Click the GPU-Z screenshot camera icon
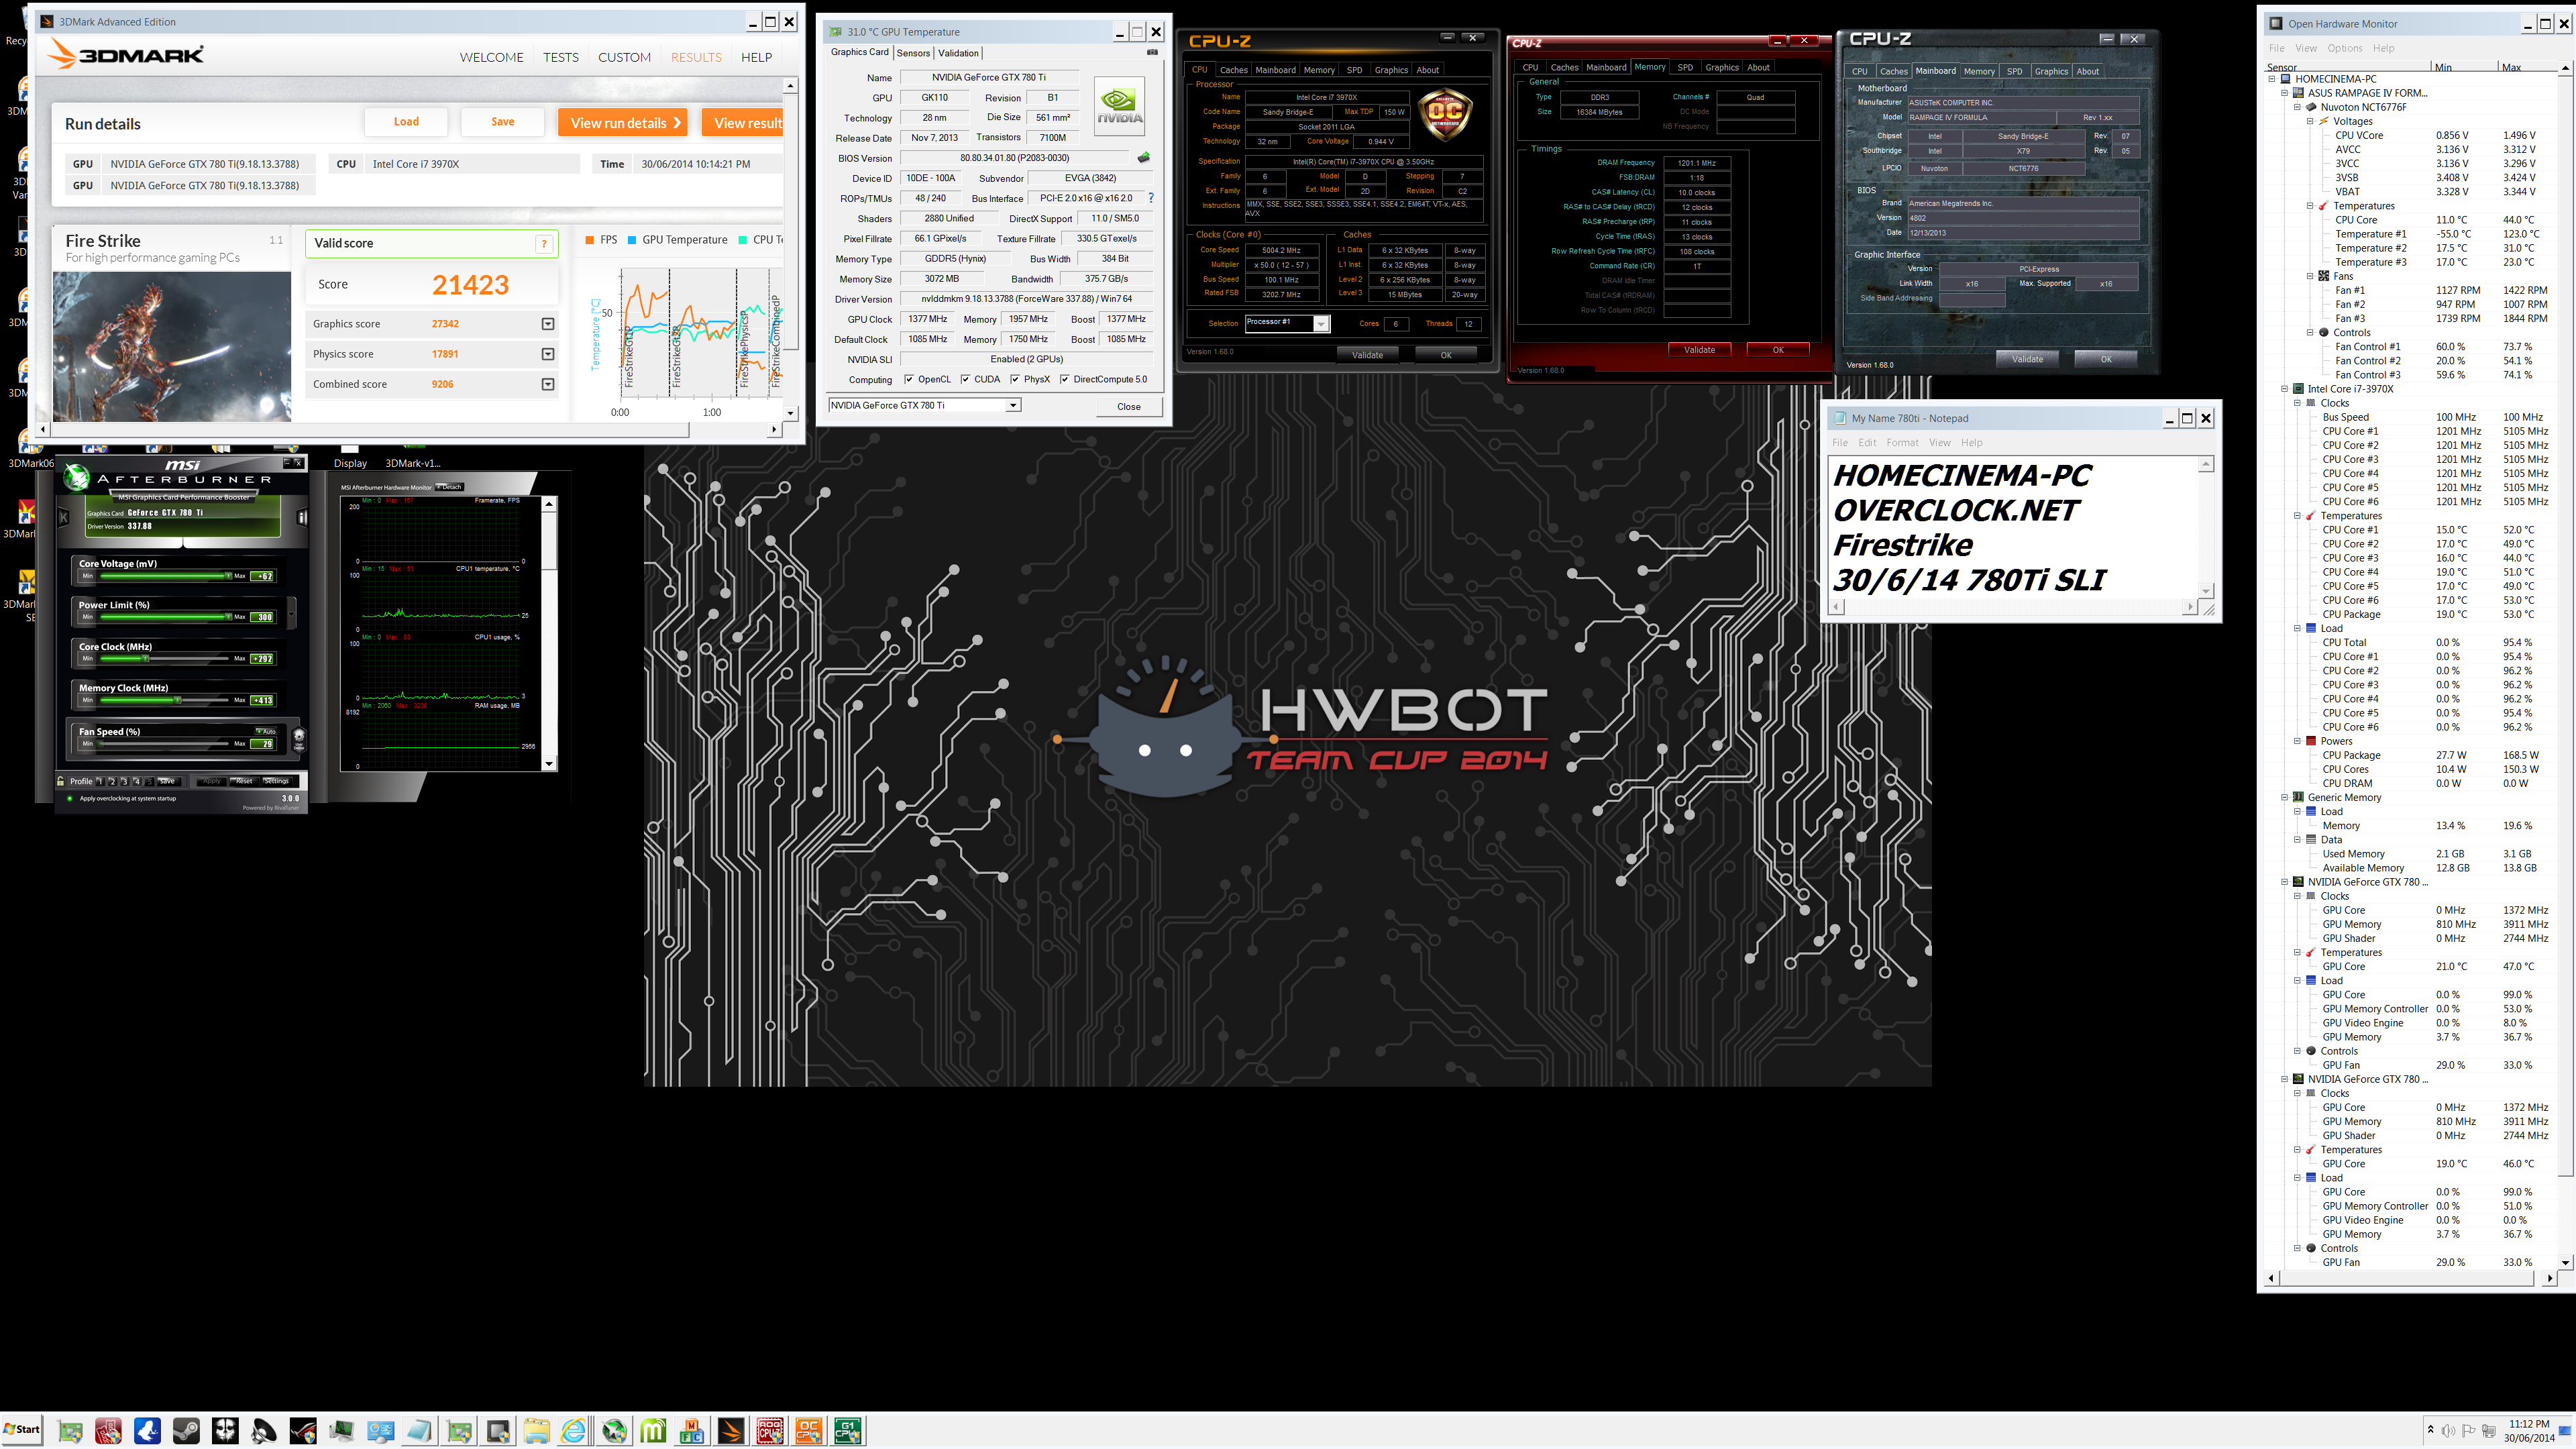The width and height of the screenshot is (2576, 1449). point(1152,52)
